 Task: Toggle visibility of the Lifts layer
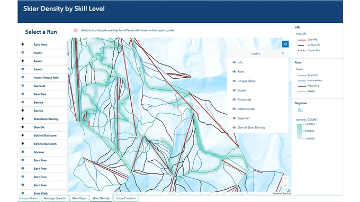[234, 62]
